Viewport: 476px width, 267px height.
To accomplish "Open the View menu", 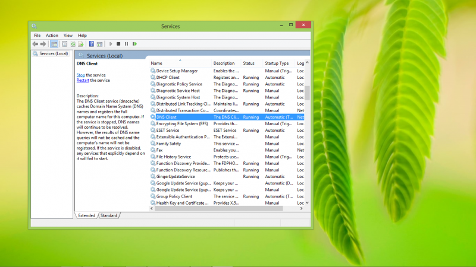I will click(x=68, y=36).
